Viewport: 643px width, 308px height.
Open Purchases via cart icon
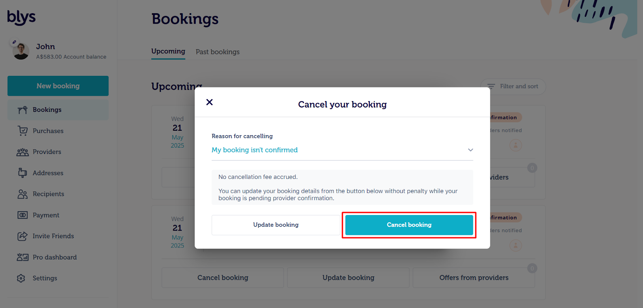tap(23, 131)
